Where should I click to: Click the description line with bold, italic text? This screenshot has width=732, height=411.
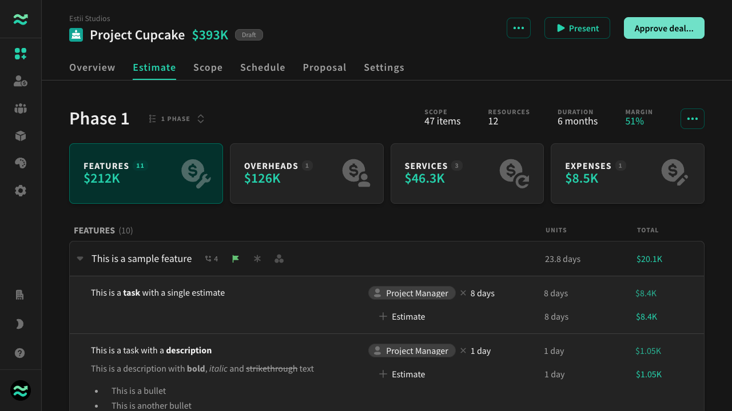pyautogui.click(x=202, y=369)
